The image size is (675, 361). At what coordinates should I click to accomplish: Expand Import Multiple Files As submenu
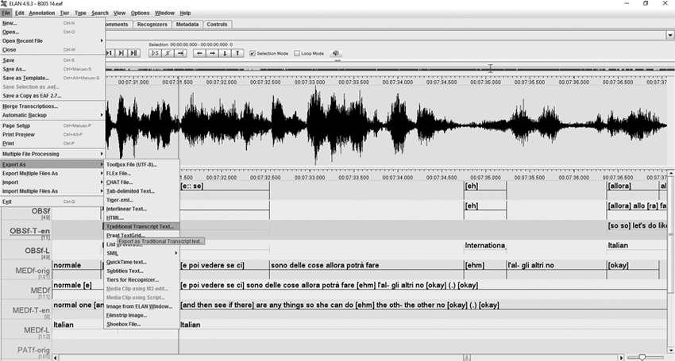[52, 191]
